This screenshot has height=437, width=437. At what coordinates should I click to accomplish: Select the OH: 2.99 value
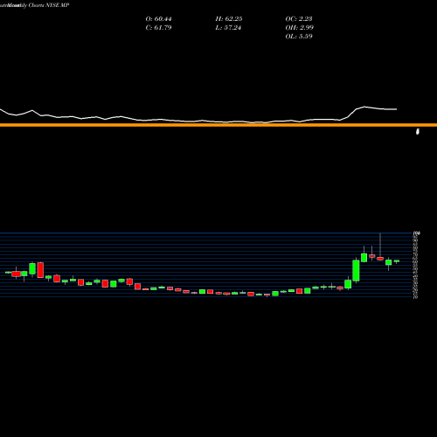299,28
